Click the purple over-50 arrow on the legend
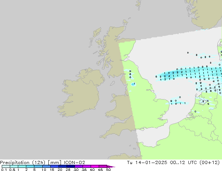This screenshot has width=222, height=171. tap(111, 166)
